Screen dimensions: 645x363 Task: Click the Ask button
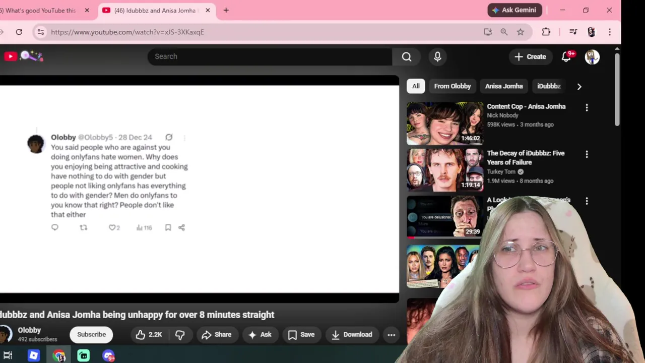(x=260, y=334)
